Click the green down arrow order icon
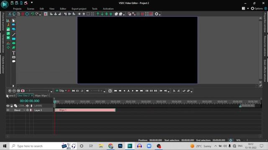 coord(102,14)
